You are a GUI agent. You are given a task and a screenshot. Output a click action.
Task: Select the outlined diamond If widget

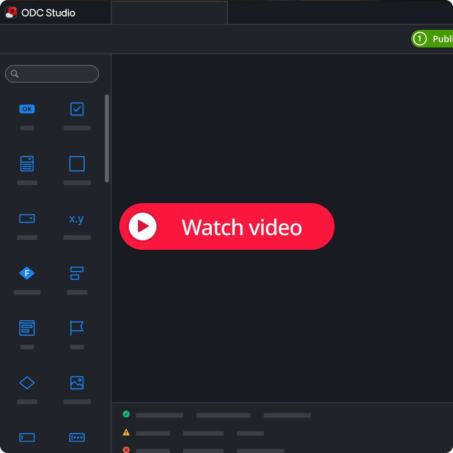[x=27, y=383]
